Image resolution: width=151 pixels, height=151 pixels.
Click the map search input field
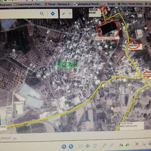19,14
